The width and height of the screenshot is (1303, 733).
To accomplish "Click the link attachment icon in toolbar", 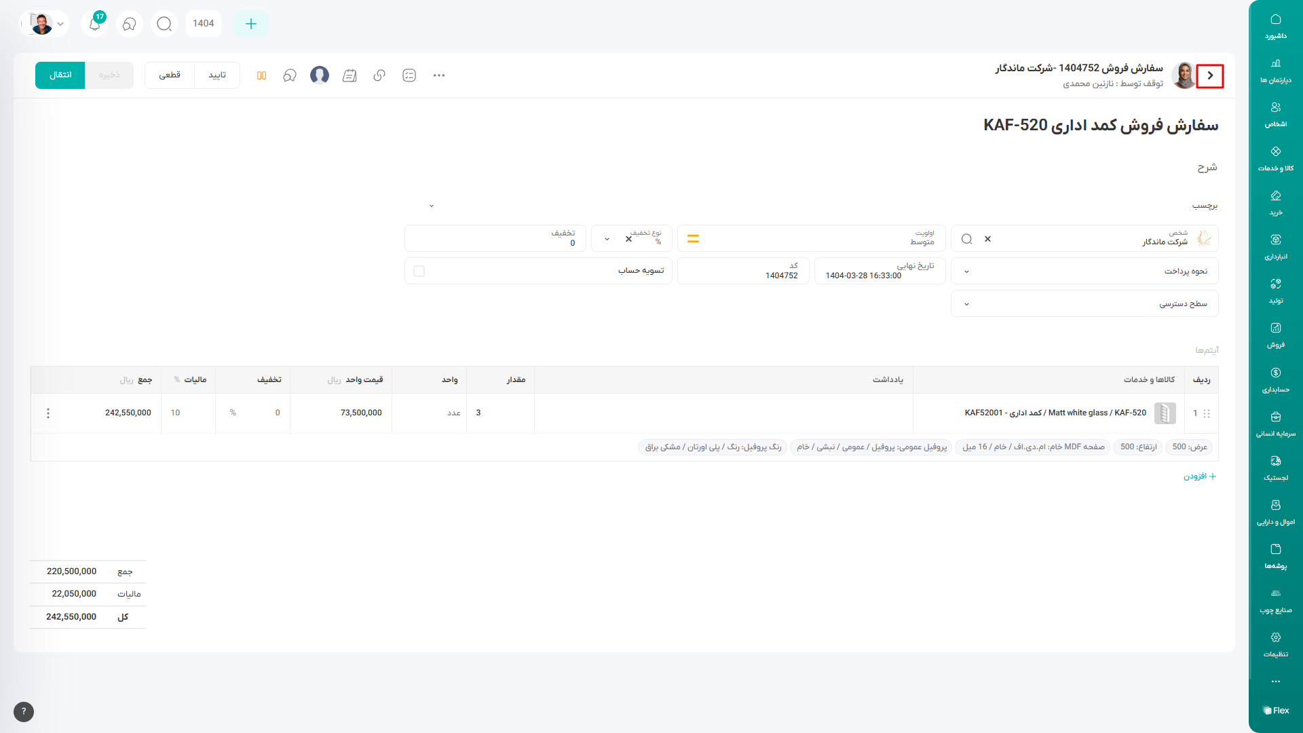I will (x=379, y=75).
